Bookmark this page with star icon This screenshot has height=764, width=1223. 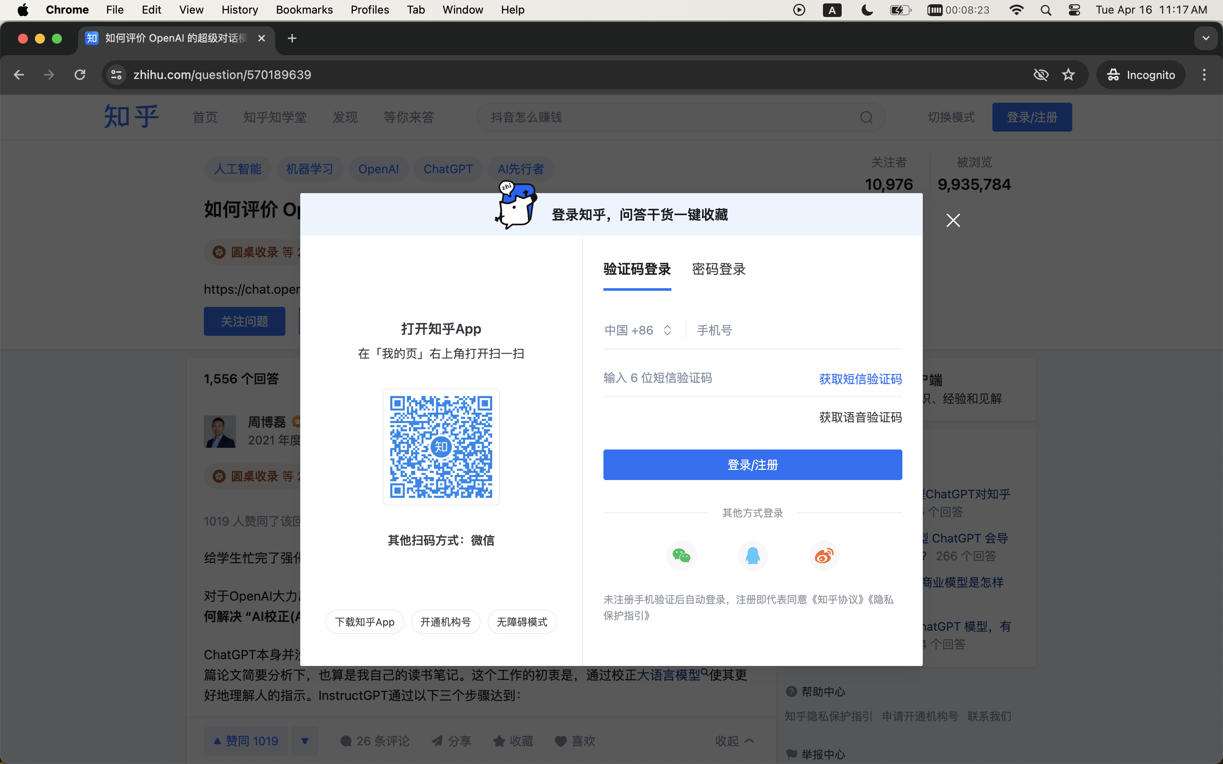pyautogui.click(x=1068, y=75)
